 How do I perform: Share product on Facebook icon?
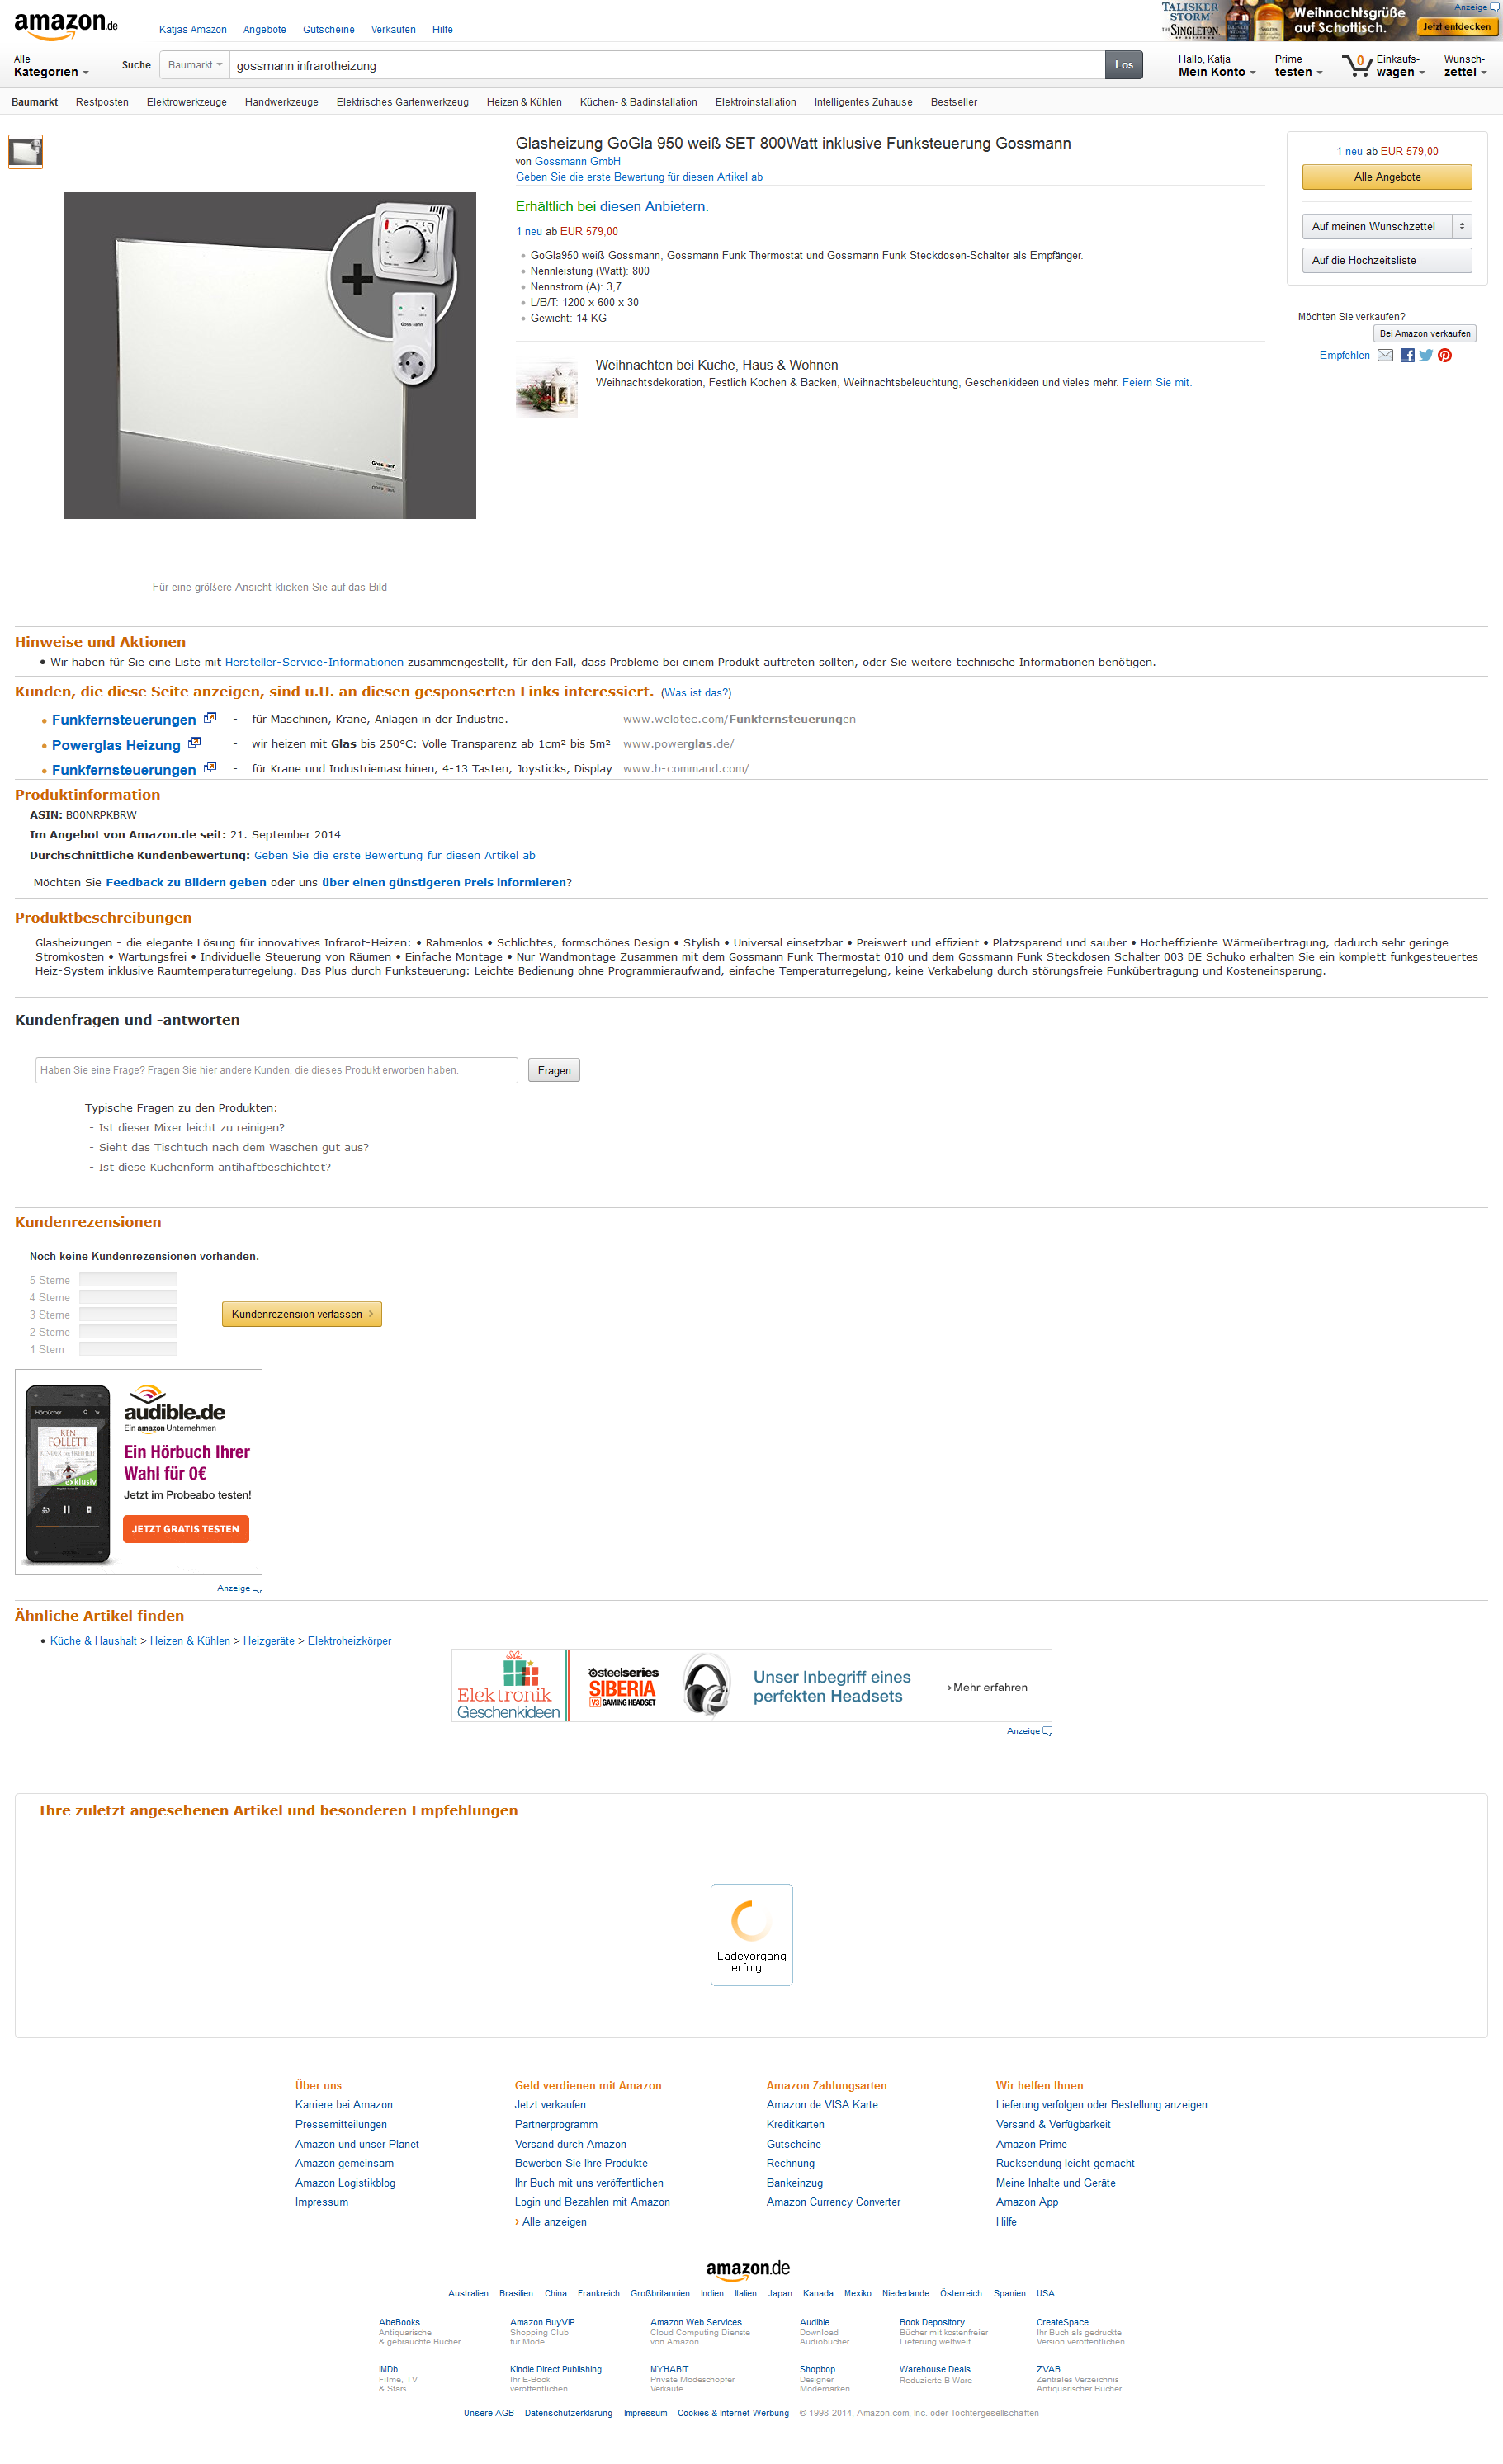(x=1407, y=355)
